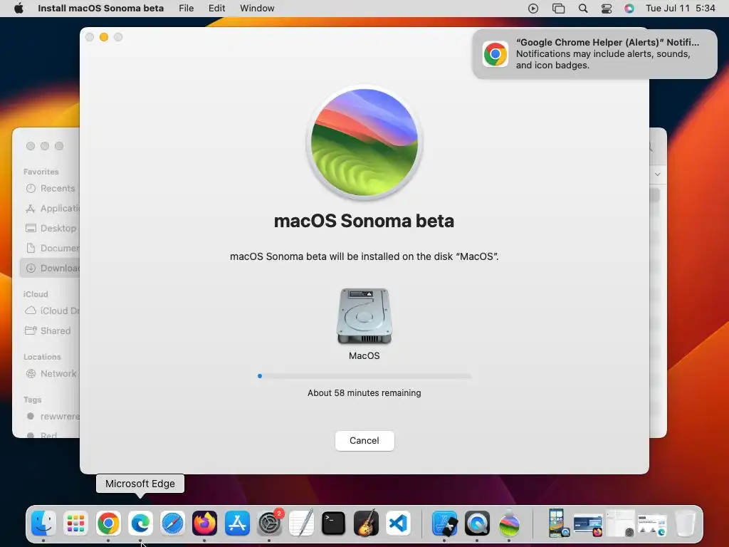Click the Stage Manager icon in menu bar
The width and height of the screenshot is (729, 547).
(x=558, y=9)
